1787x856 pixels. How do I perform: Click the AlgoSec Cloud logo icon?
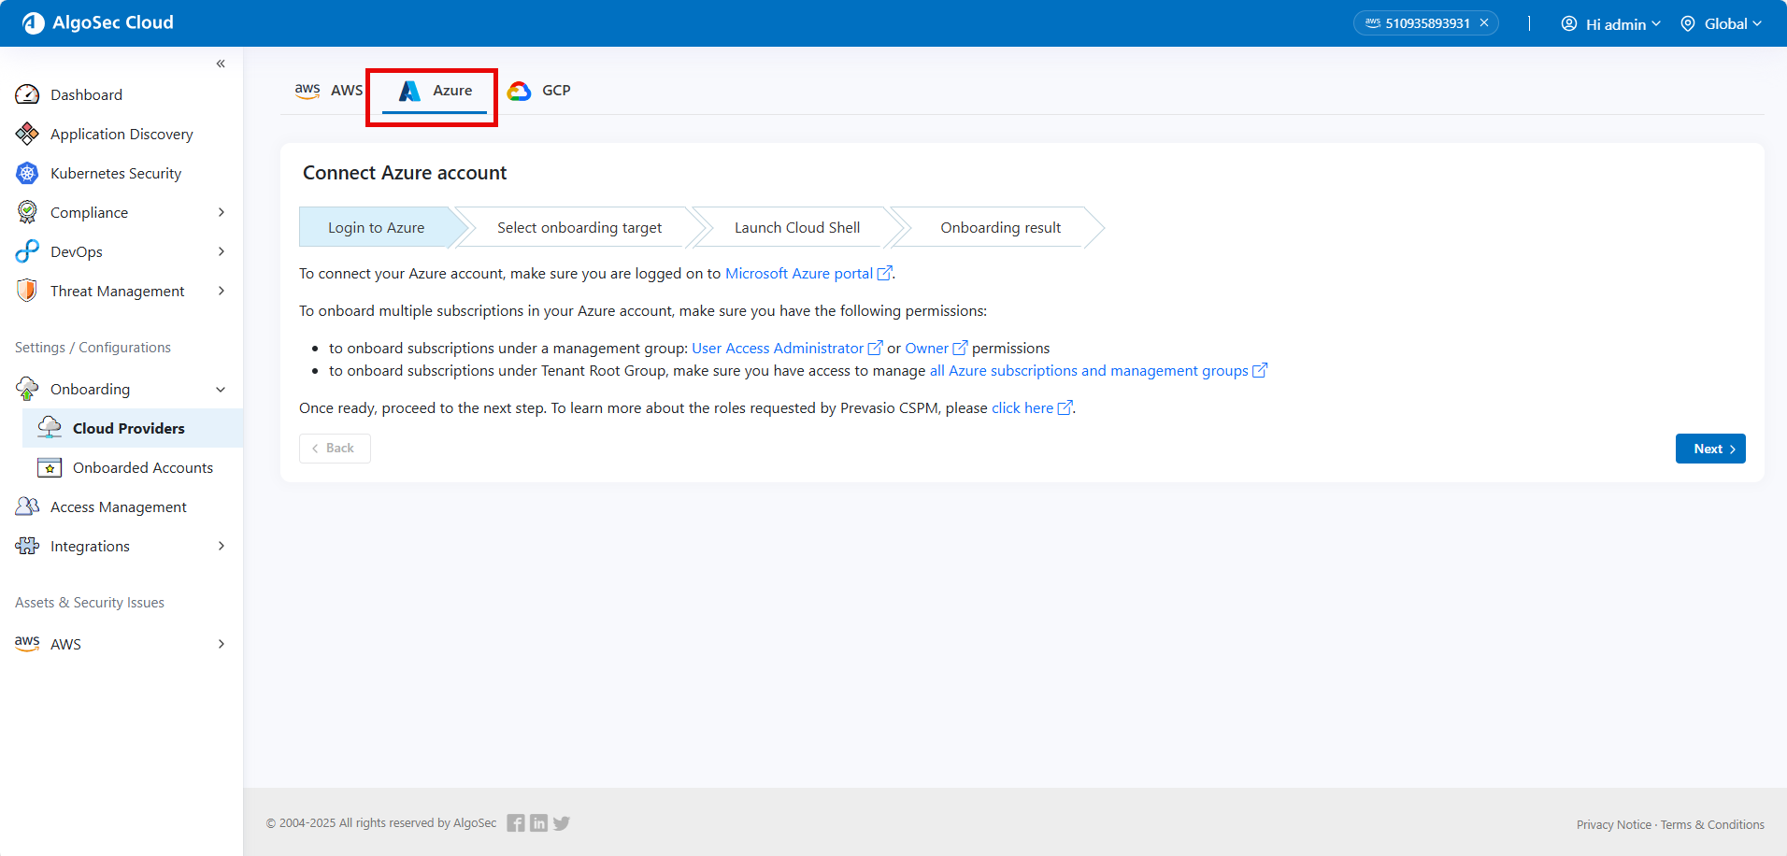point(34,23)
